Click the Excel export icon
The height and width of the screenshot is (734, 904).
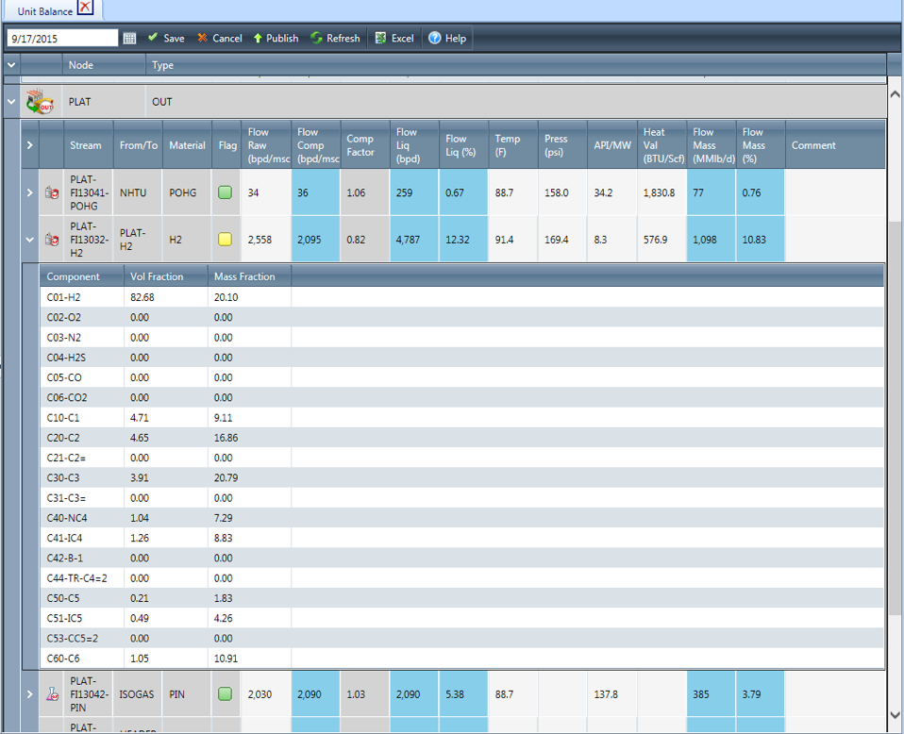(x=380, y=39)
